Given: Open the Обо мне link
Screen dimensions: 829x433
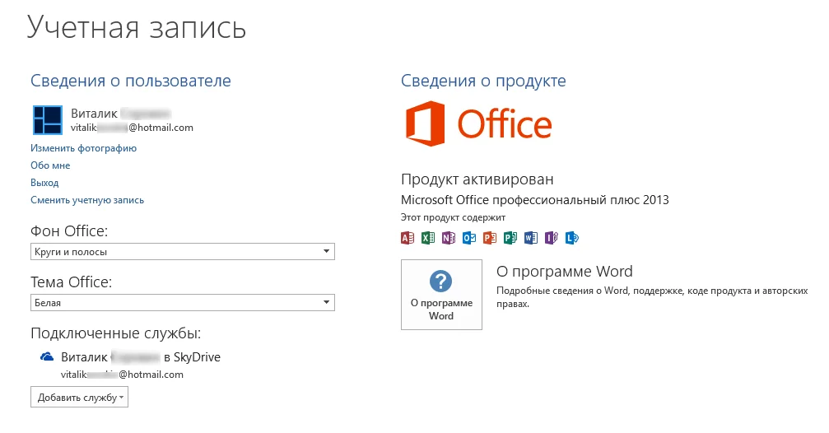Looking at the screenshot, I should point(47,165).
